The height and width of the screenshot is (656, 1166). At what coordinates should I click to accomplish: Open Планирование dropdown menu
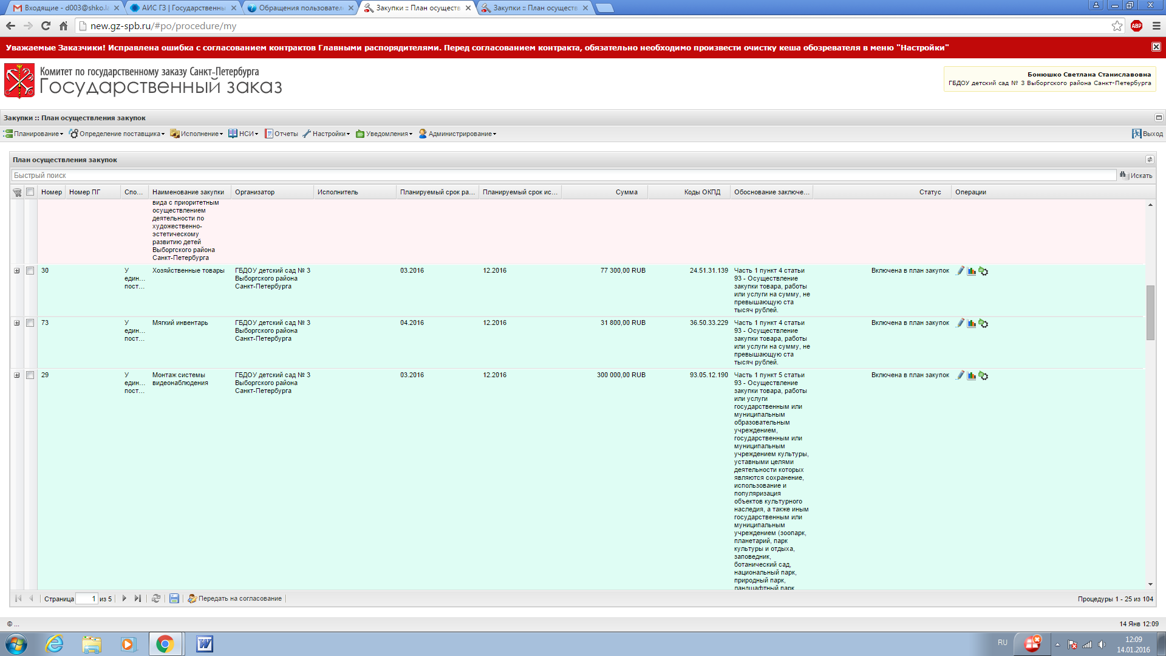coord(34,134)
